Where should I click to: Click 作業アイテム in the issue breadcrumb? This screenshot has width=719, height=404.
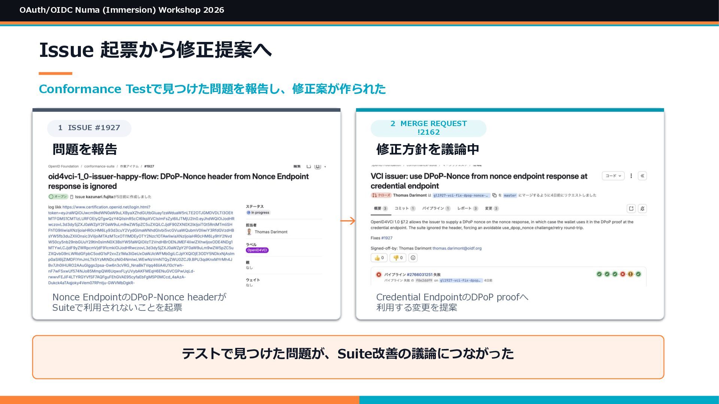pos(129,166)
